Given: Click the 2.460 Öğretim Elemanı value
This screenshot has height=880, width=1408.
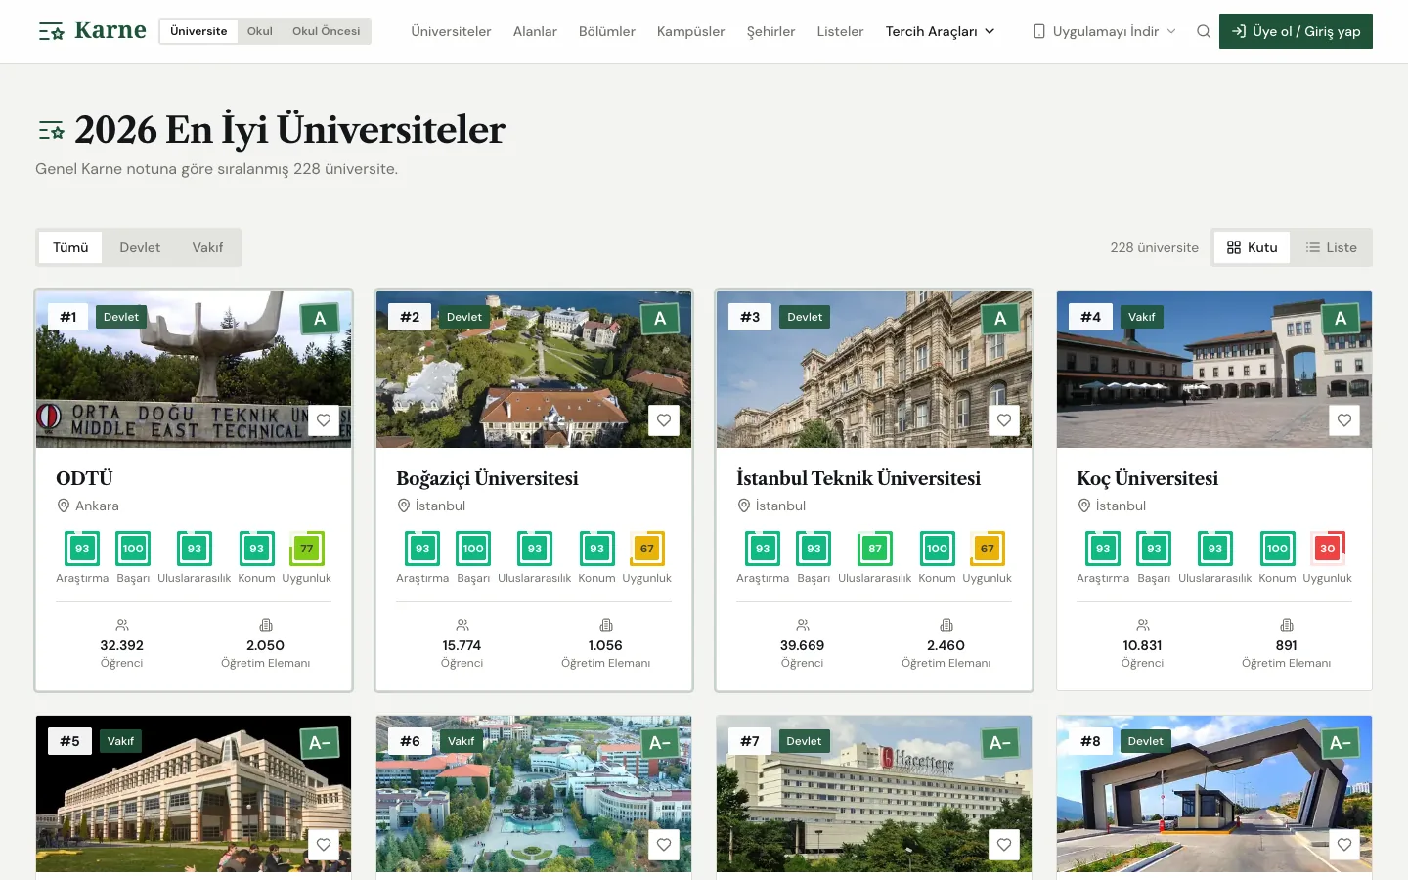Looking at the screenshot, I should click(x=946, y=645).
